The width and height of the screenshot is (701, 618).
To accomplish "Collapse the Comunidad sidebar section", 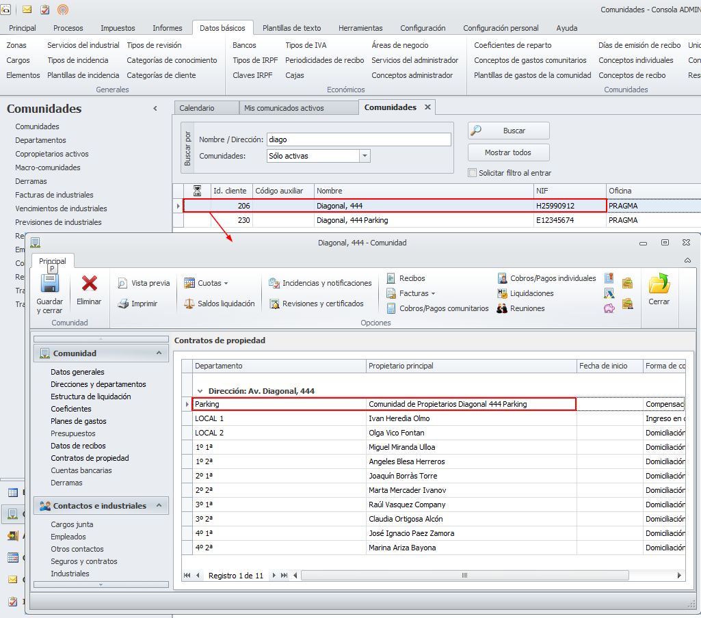I will 159,353.
